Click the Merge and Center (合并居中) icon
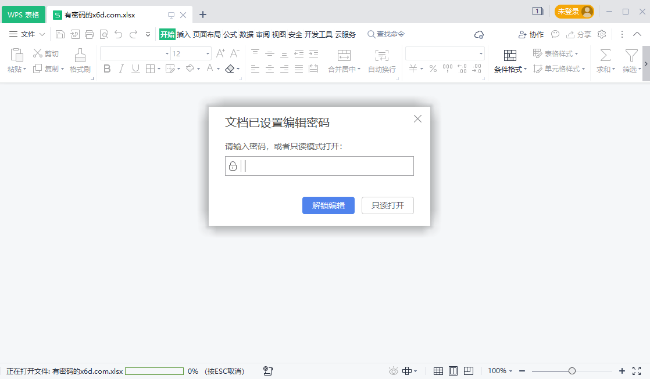Image resolution: width=650 pixels, height=379 pixels. pyautogui.click(x=344, y=55)
